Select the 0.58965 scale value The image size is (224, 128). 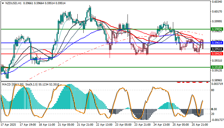[x=217, y=80]
